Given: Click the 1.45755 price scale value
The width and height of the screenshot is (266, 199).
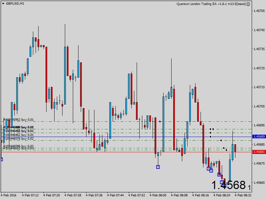Looking at the screenshot, I should (x=259, y=11).
